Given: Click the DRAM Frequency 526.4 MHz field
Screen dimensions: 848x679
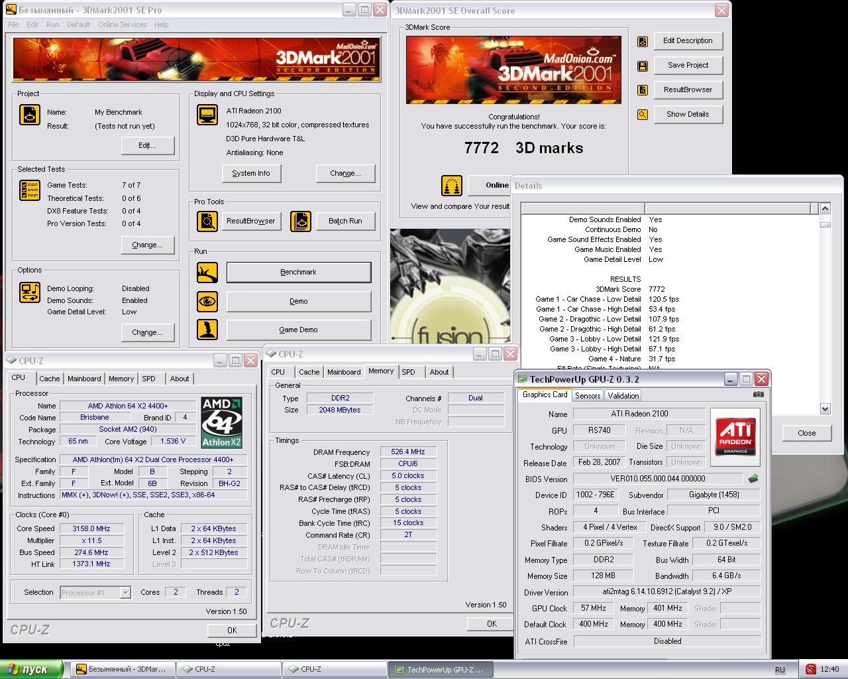Looking at the screenshot, I should click(x=408, y=452).
